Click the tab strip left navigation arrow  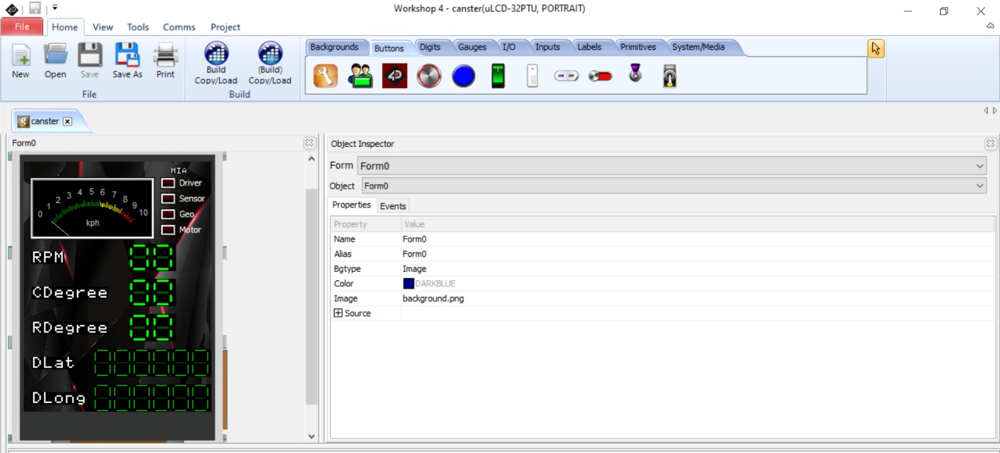(x=986, y=111)
